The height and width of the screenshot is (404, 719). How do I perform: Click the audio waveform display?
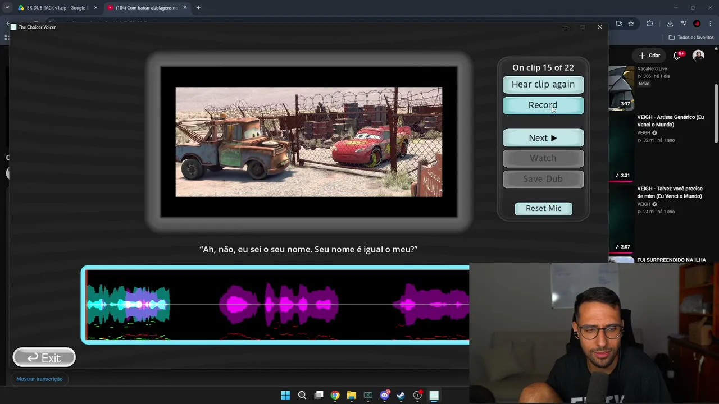pos(275,305)
